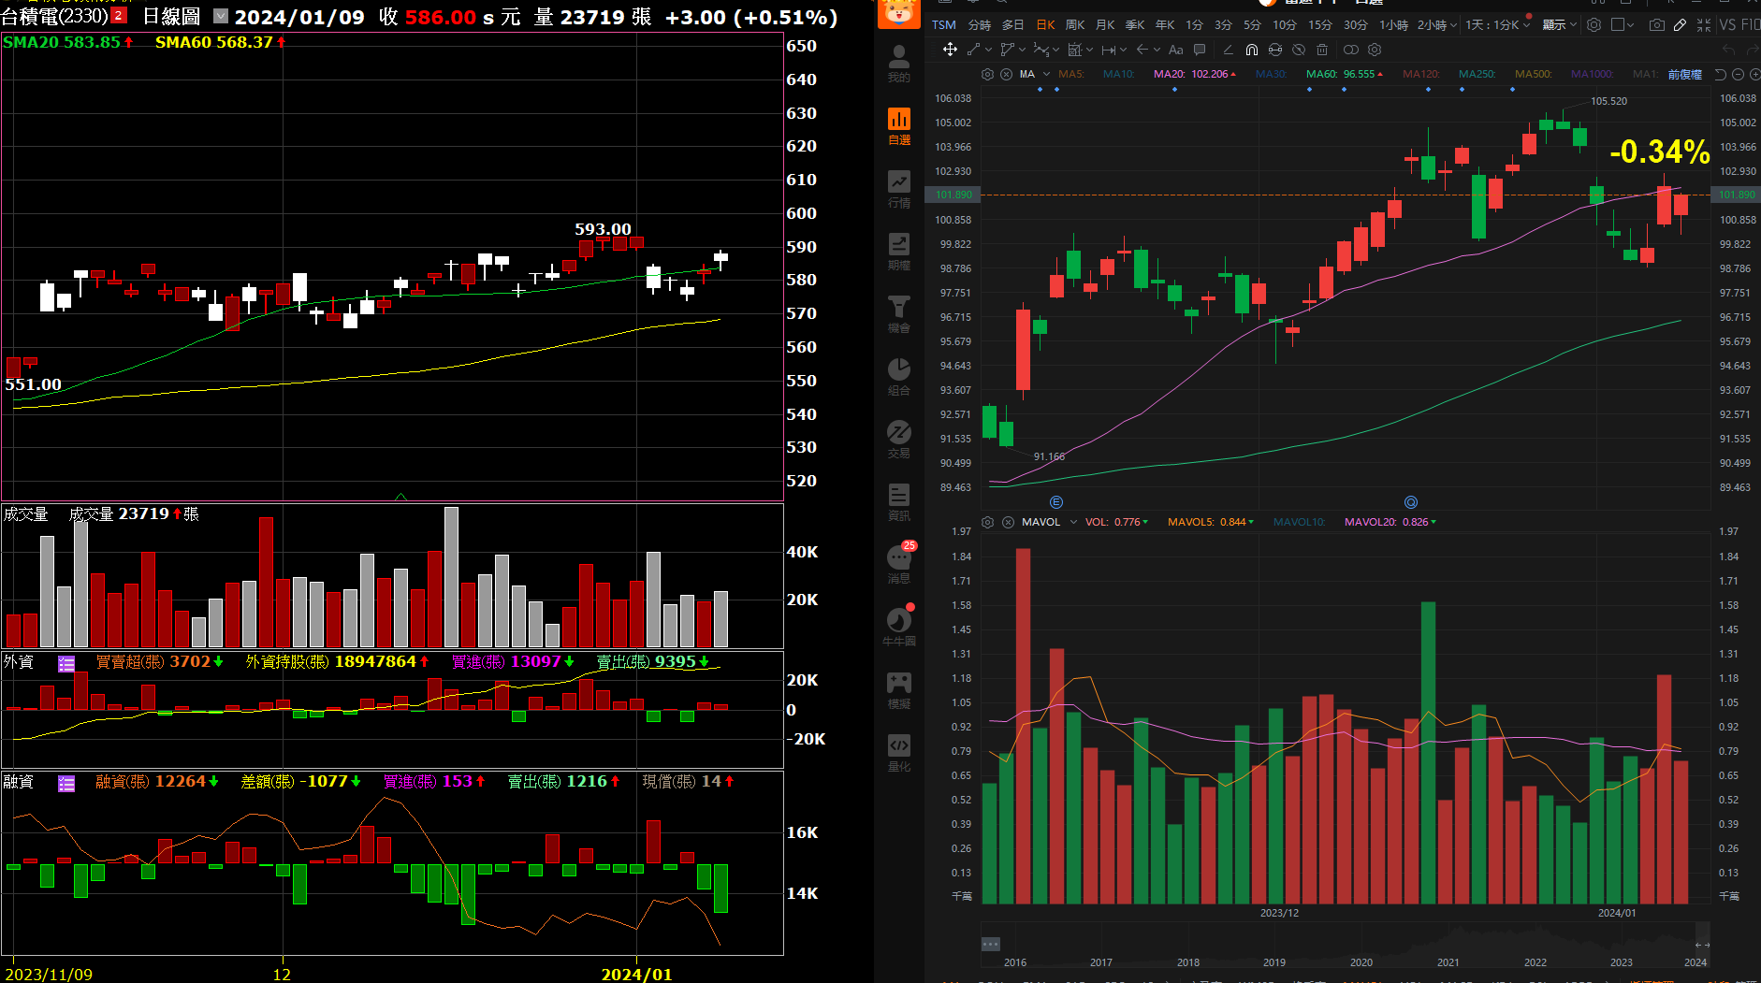
Task: Open the 顯示 display dropdown
Action: (1559, 25)
